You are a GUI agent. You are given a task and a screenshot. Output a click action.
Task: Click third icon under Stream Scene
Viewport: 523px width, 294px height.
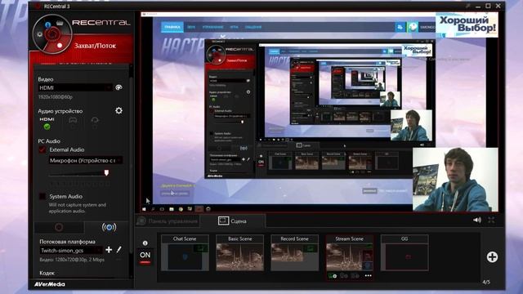coord(355,276)
